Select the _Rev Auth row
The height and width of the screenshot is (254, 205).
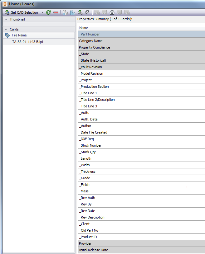pyautogui.click(x=141, y=198)
